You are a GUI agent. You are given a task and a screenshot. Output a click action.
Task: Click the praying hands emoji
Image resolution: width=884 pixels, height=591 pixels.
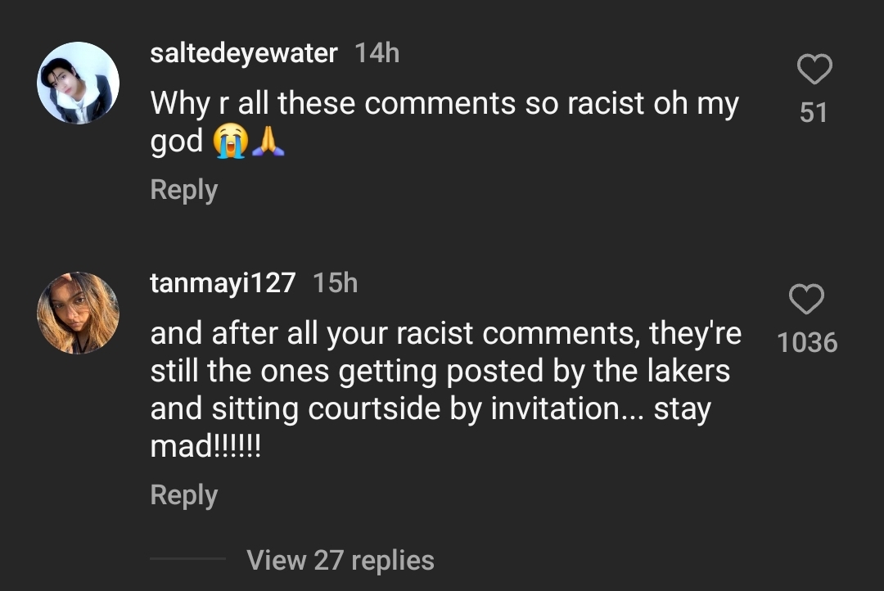[x=268, y=142]
